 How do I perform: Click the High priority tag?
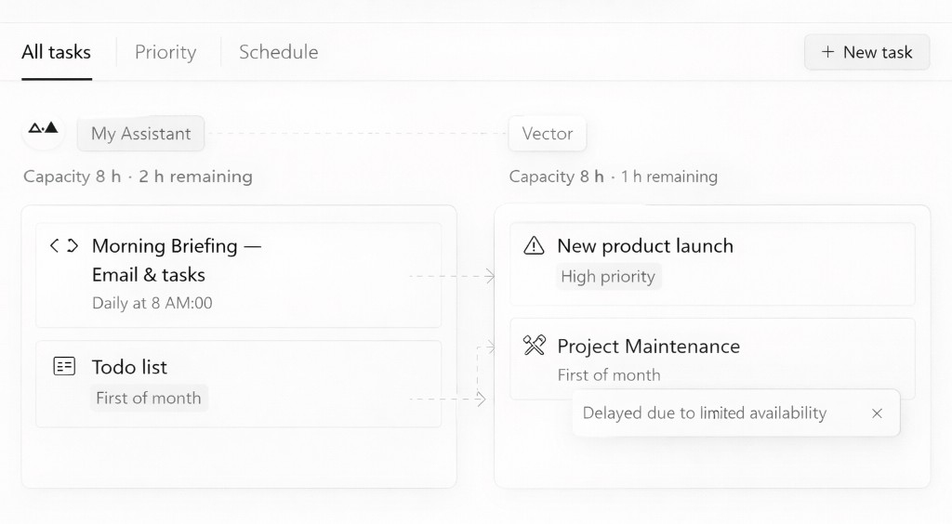(608, 276)
